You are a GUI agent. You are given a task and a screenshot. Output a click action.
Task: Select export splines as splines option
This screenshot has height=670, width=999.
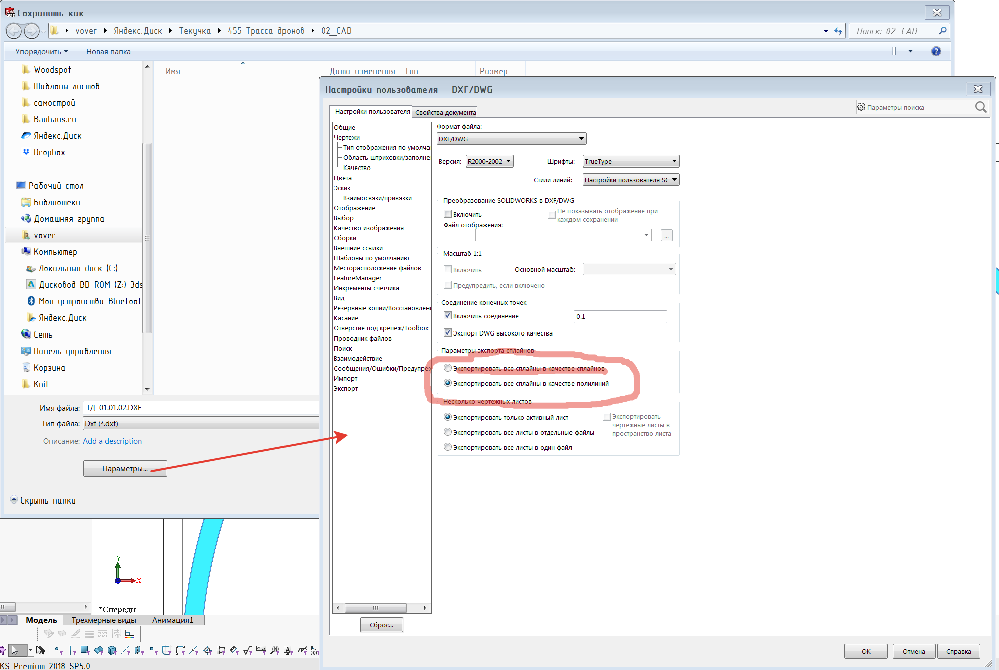pos(448,368)
